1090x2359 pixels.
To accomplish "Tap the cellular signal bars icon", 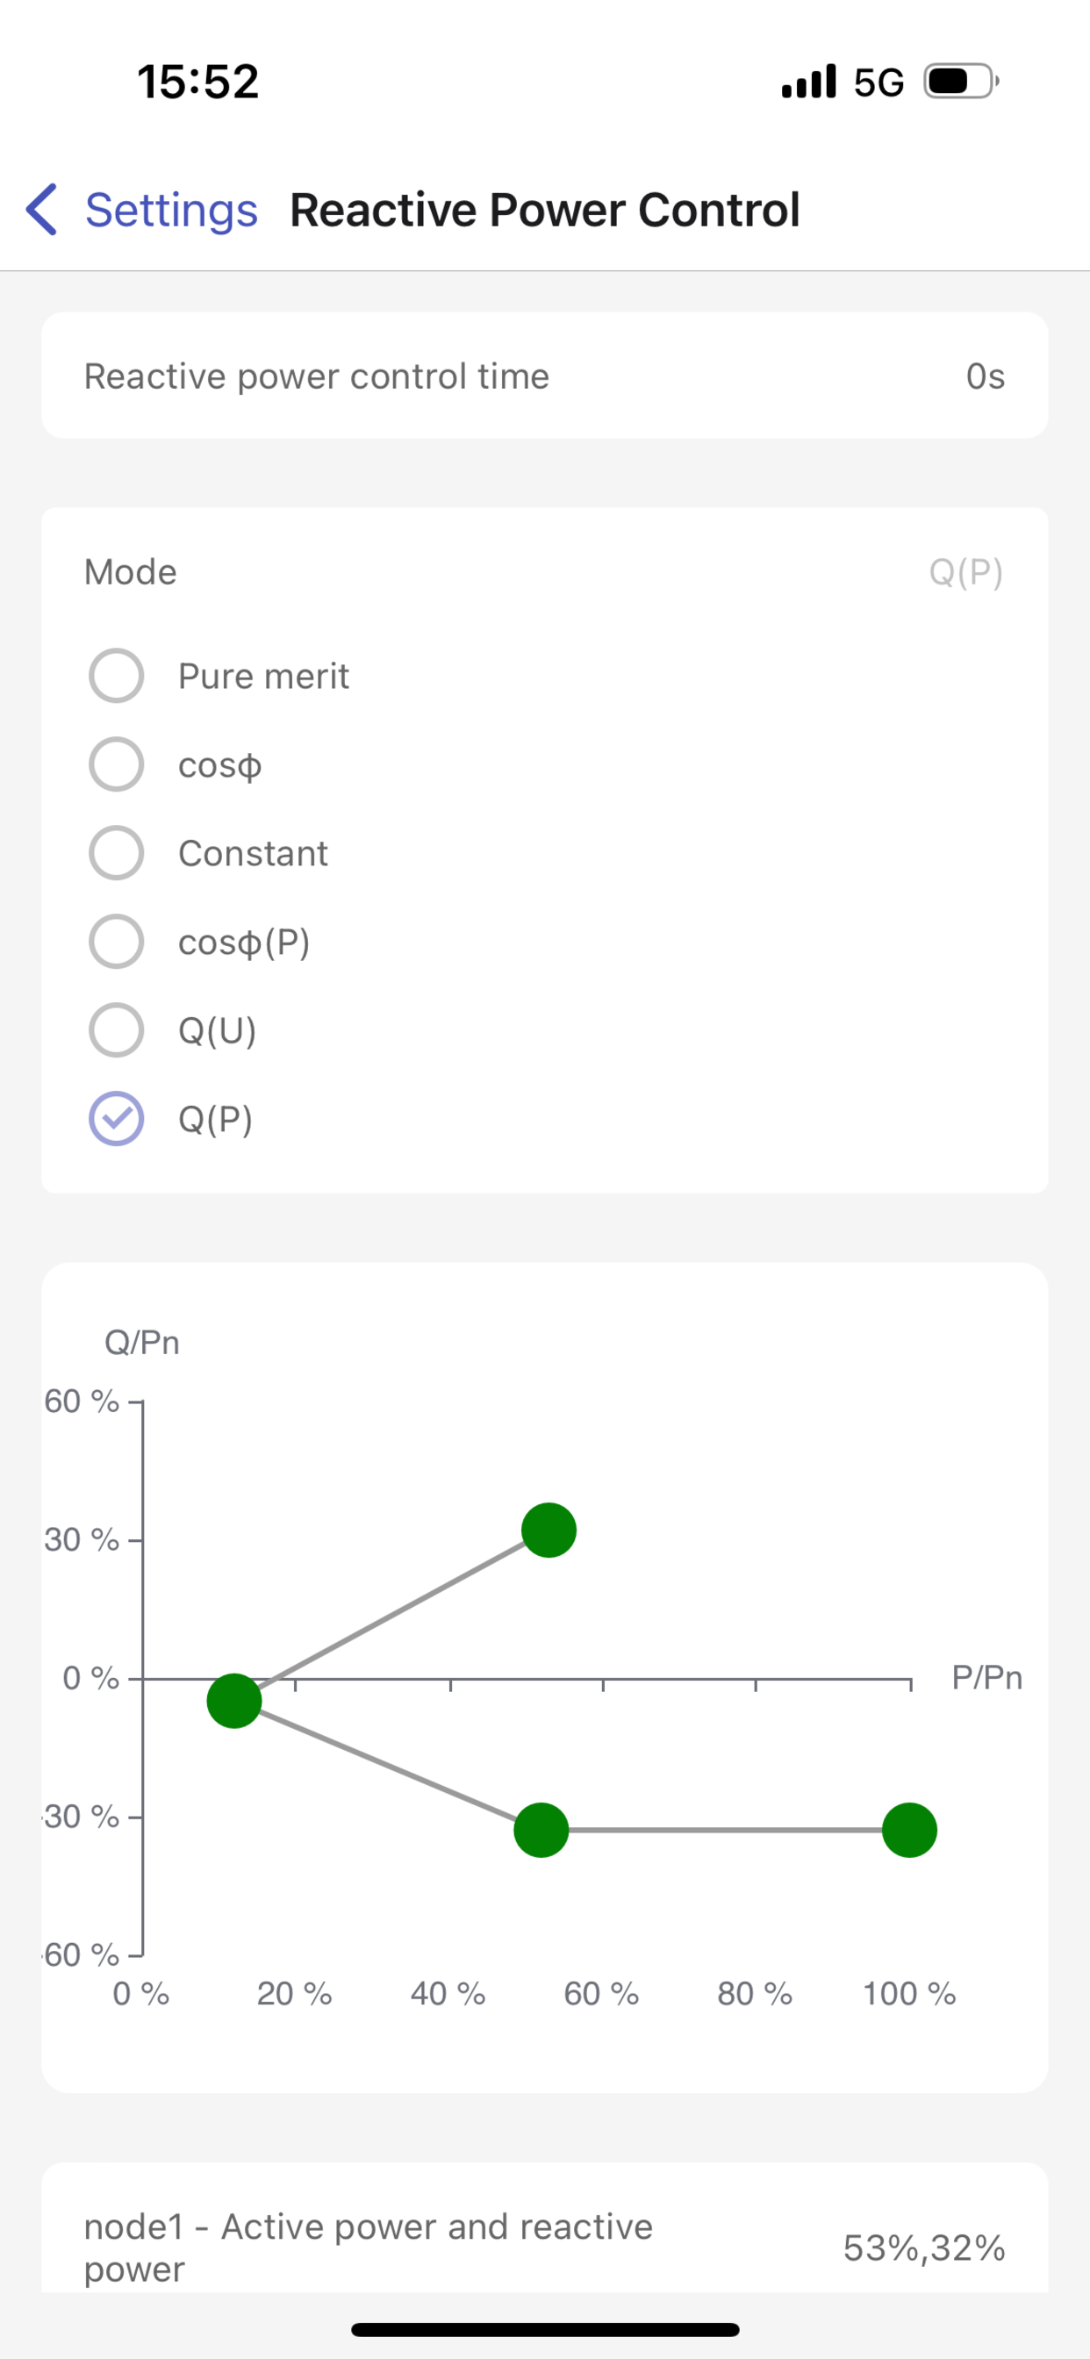I will pyautogui.click(x=809, y=81).
